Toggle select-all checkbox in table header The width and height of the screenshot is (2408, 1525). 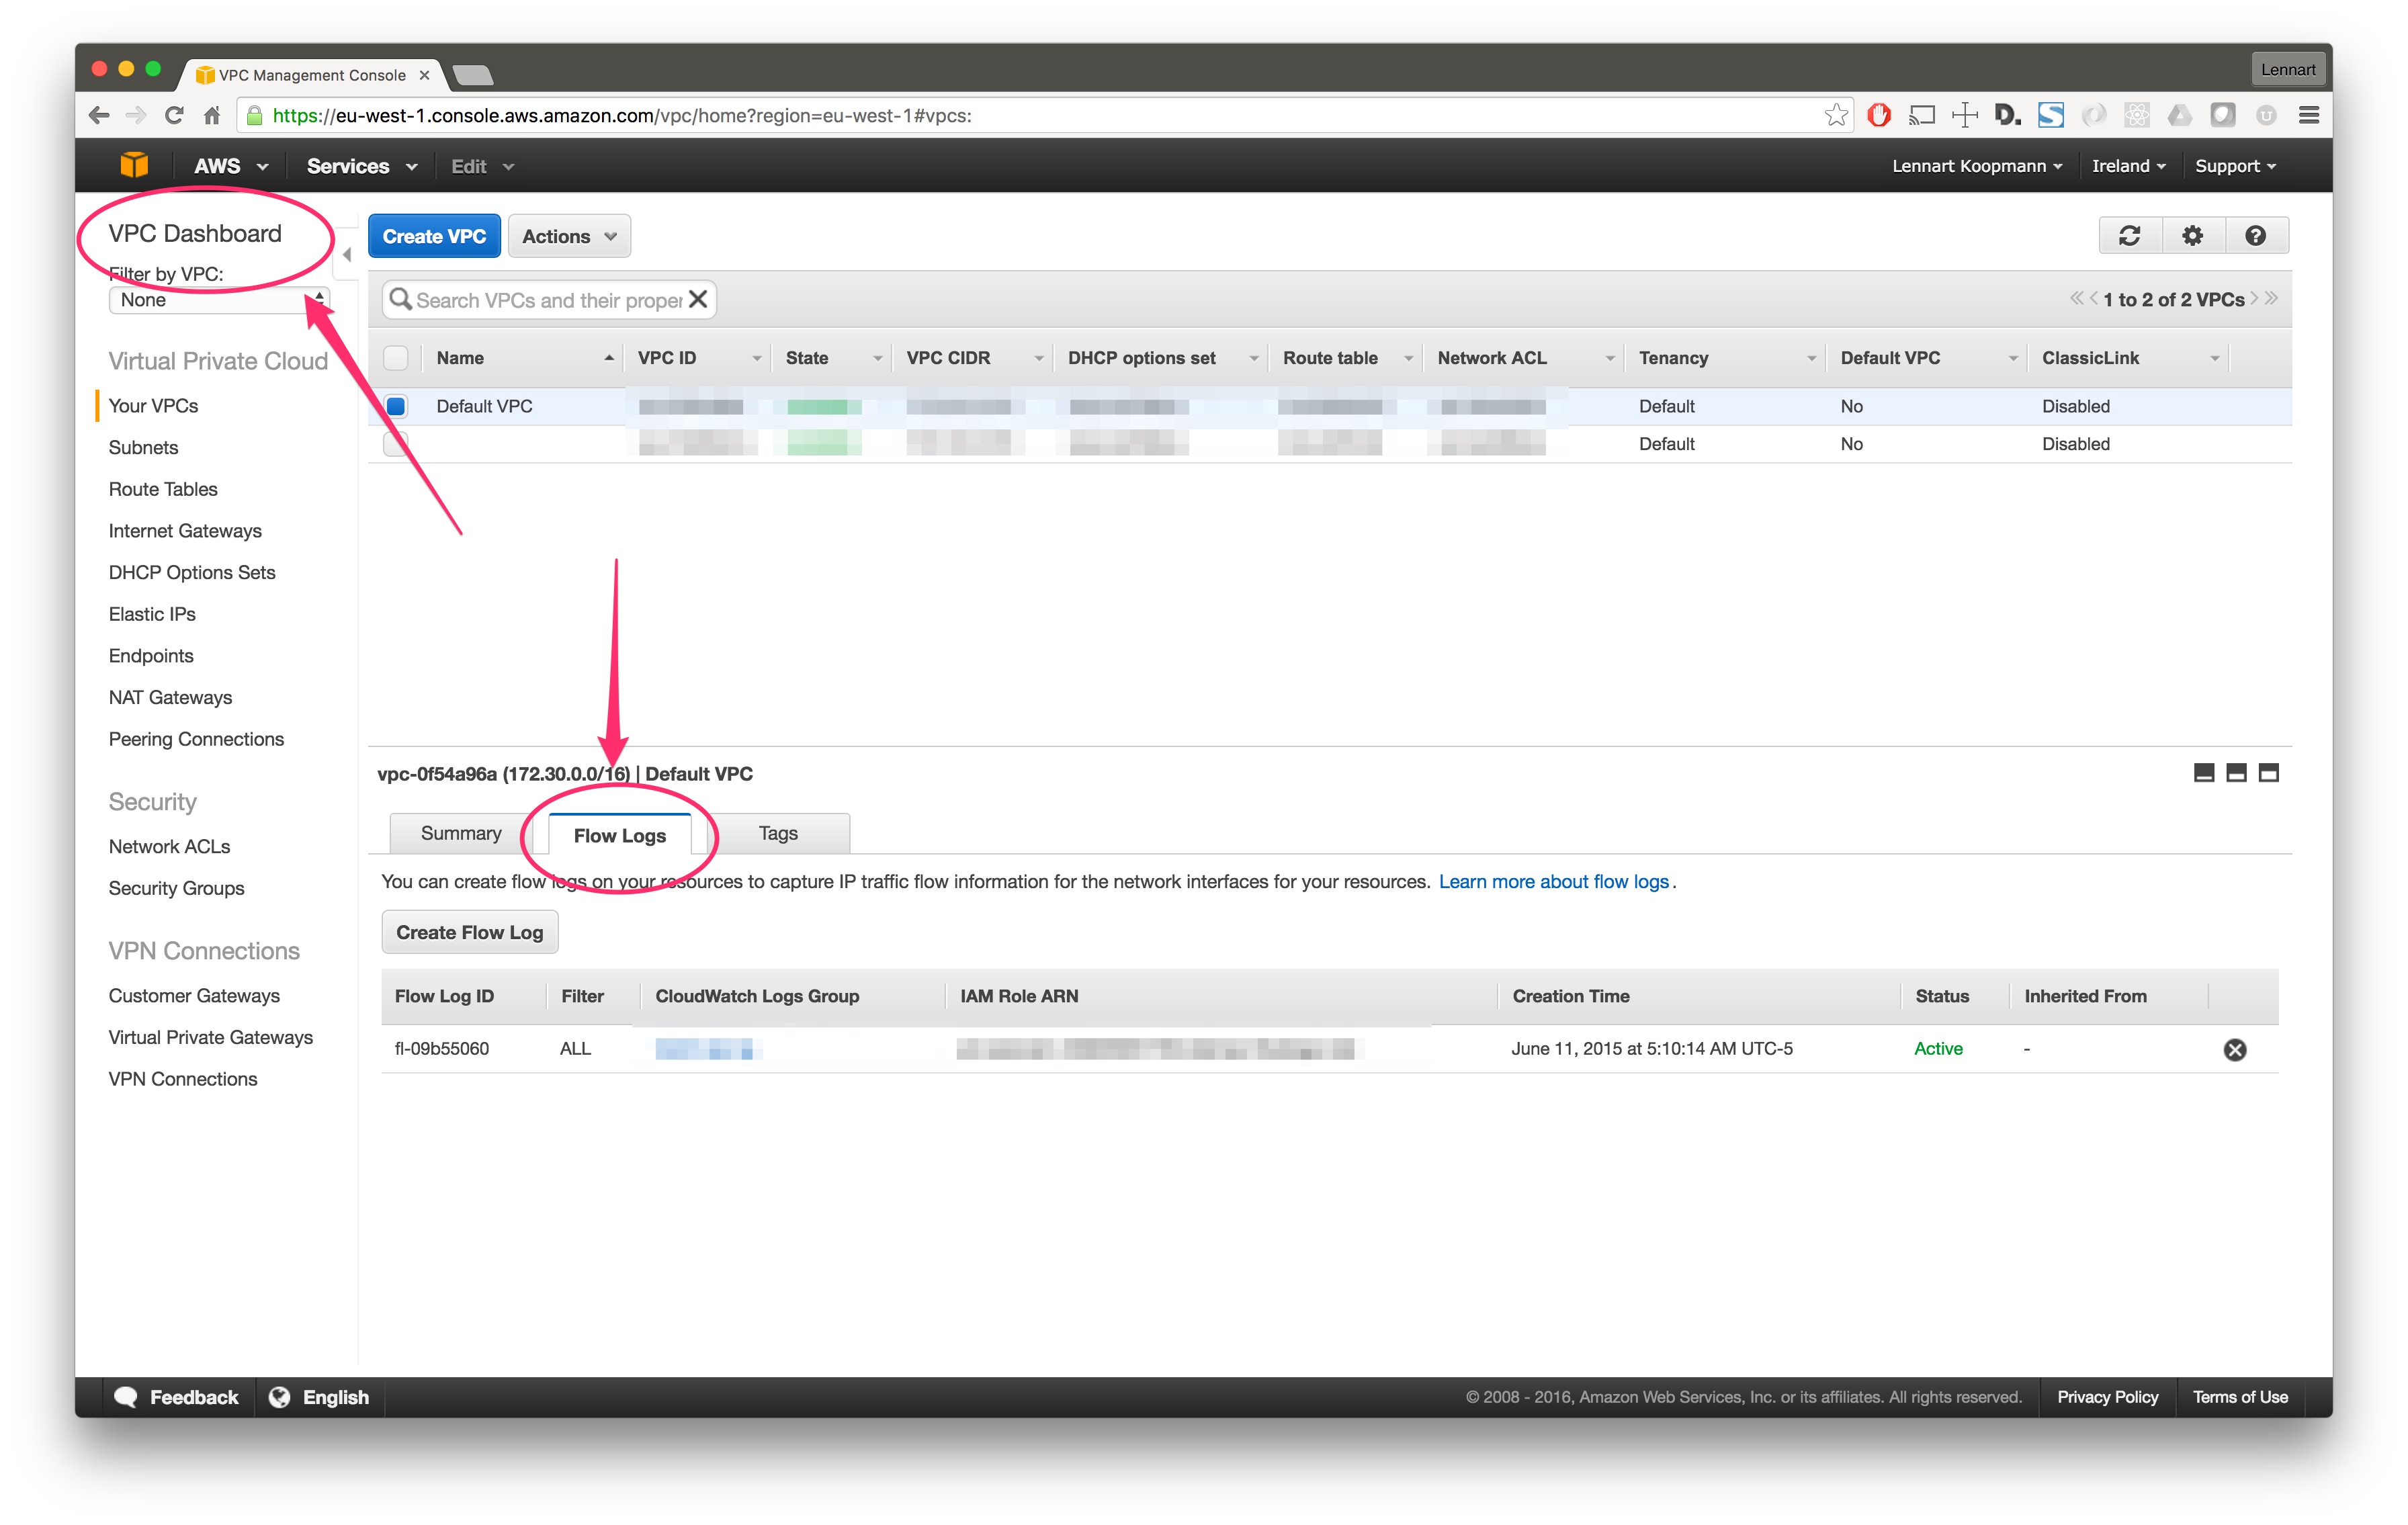point(396,358)
